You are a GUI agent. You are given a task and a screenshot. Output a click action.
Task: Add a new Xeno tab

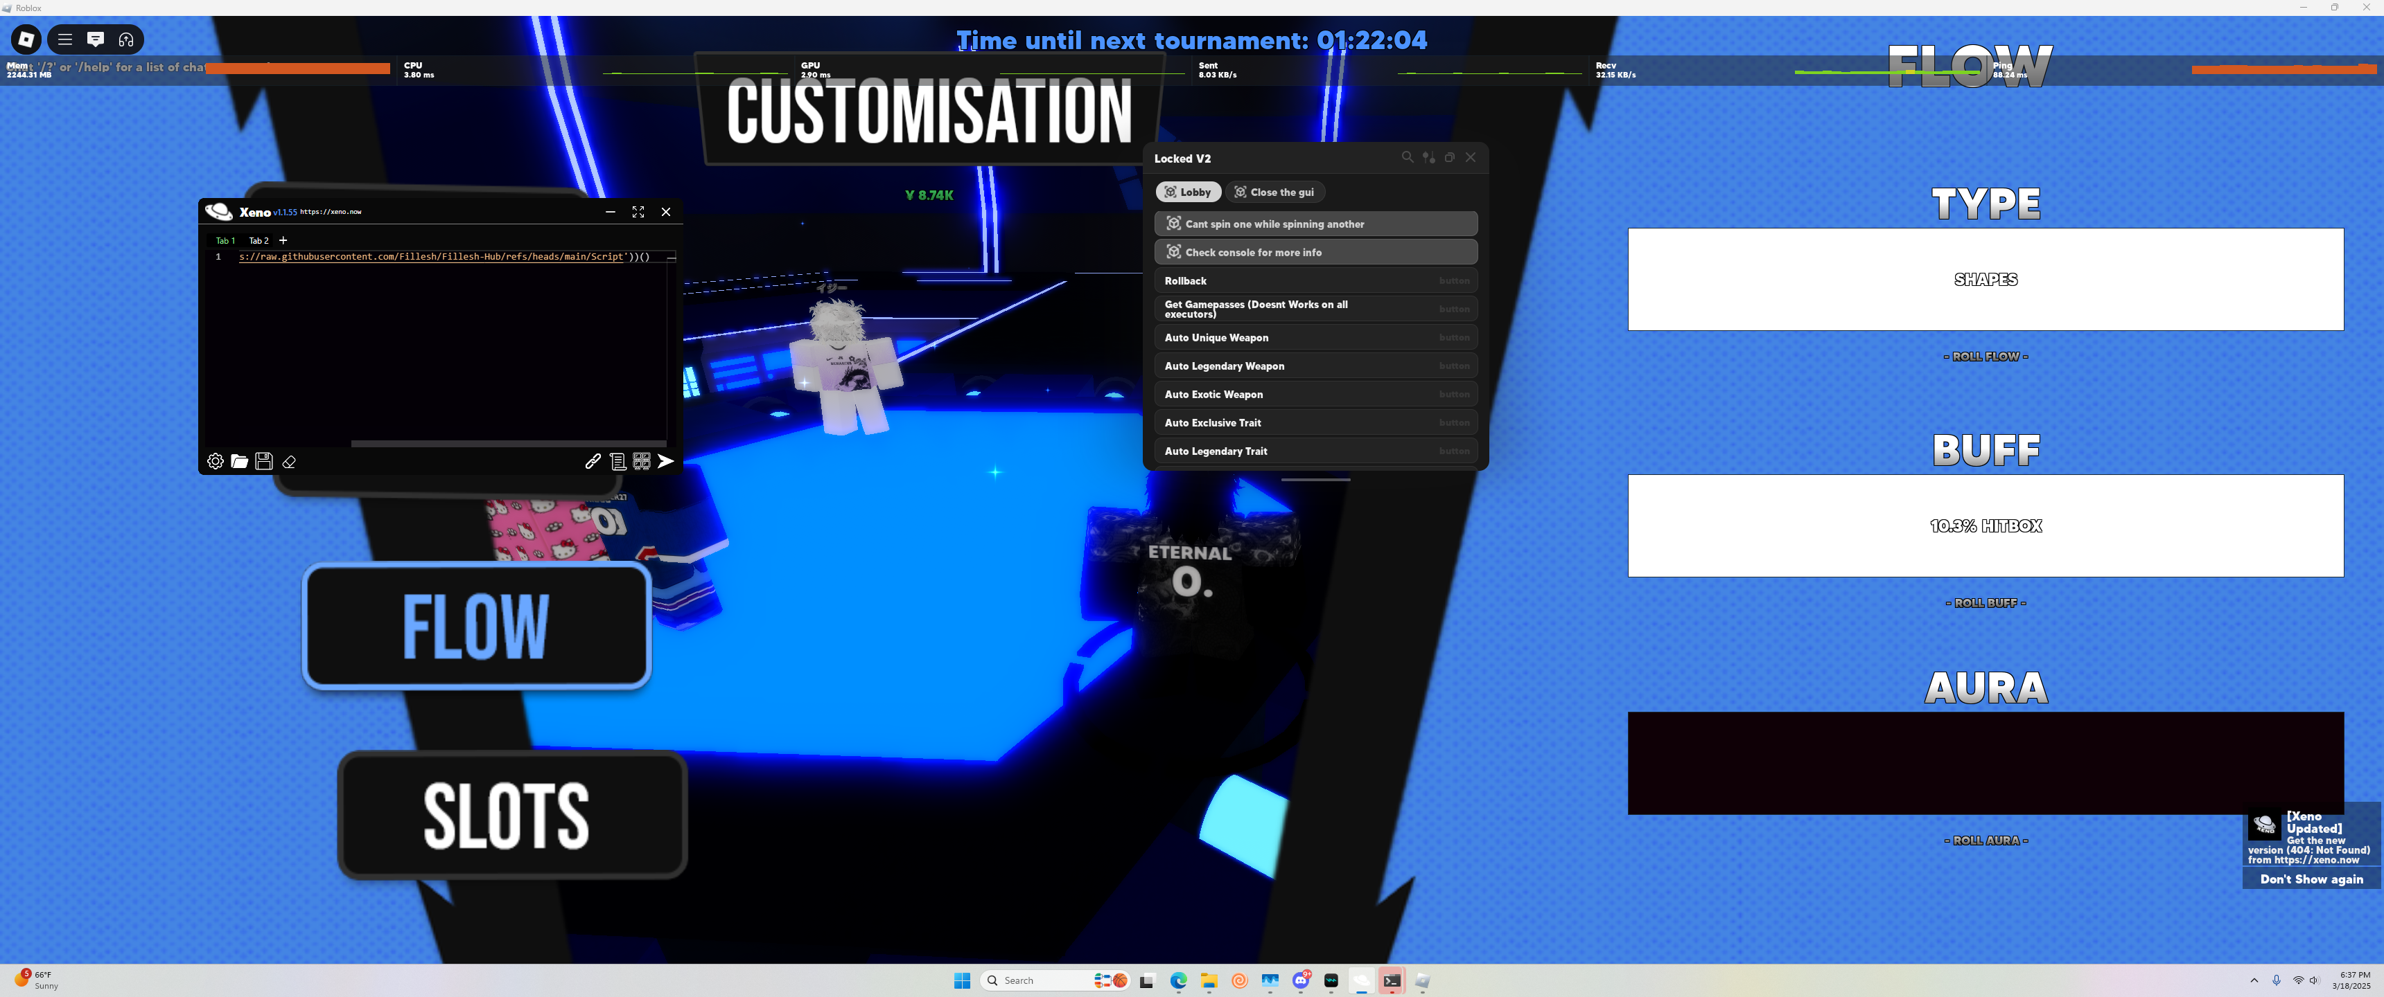283,240
